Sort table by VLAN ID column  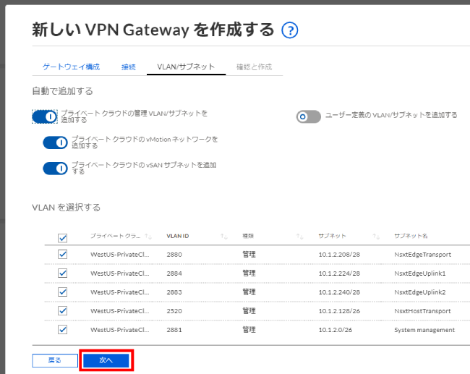point(224,237)
